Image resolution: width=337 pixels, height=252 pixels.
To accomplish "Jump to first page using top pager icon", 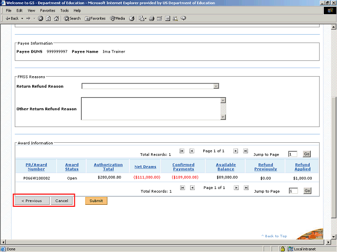I will (182, 151).
